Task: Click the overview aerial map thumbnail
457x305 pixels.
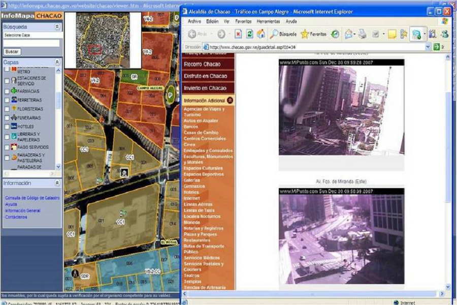Action: point(103,40)
